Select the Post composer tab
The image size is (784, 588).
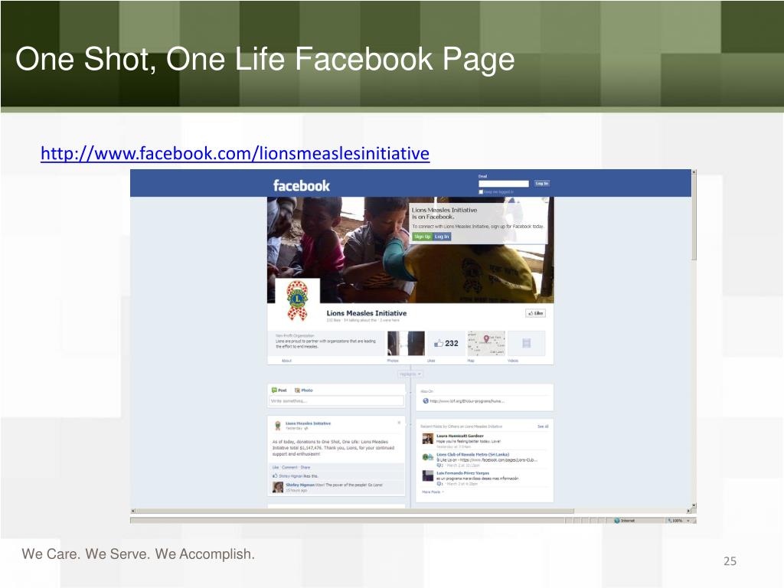[279, 390]
